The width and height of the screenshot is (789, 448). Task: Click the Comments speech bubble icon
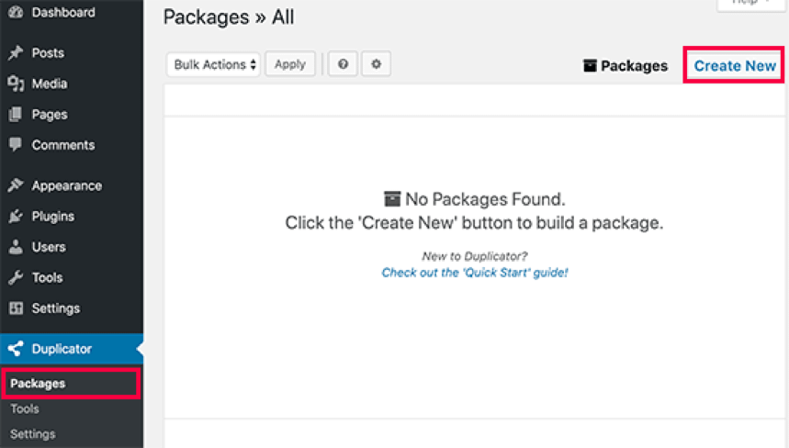(x=16, y=145)
